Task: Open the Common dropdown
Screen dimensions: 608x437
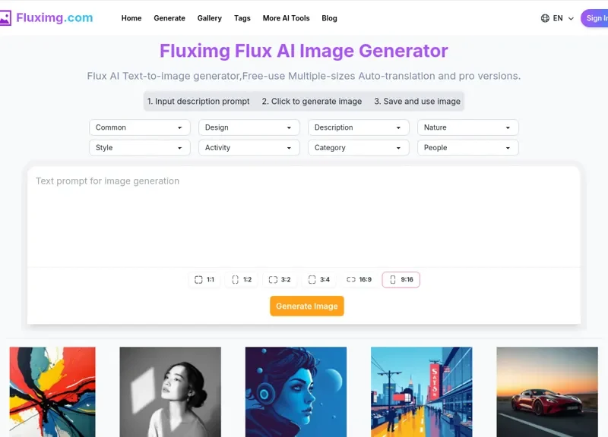Action: [x=139, y=127]
